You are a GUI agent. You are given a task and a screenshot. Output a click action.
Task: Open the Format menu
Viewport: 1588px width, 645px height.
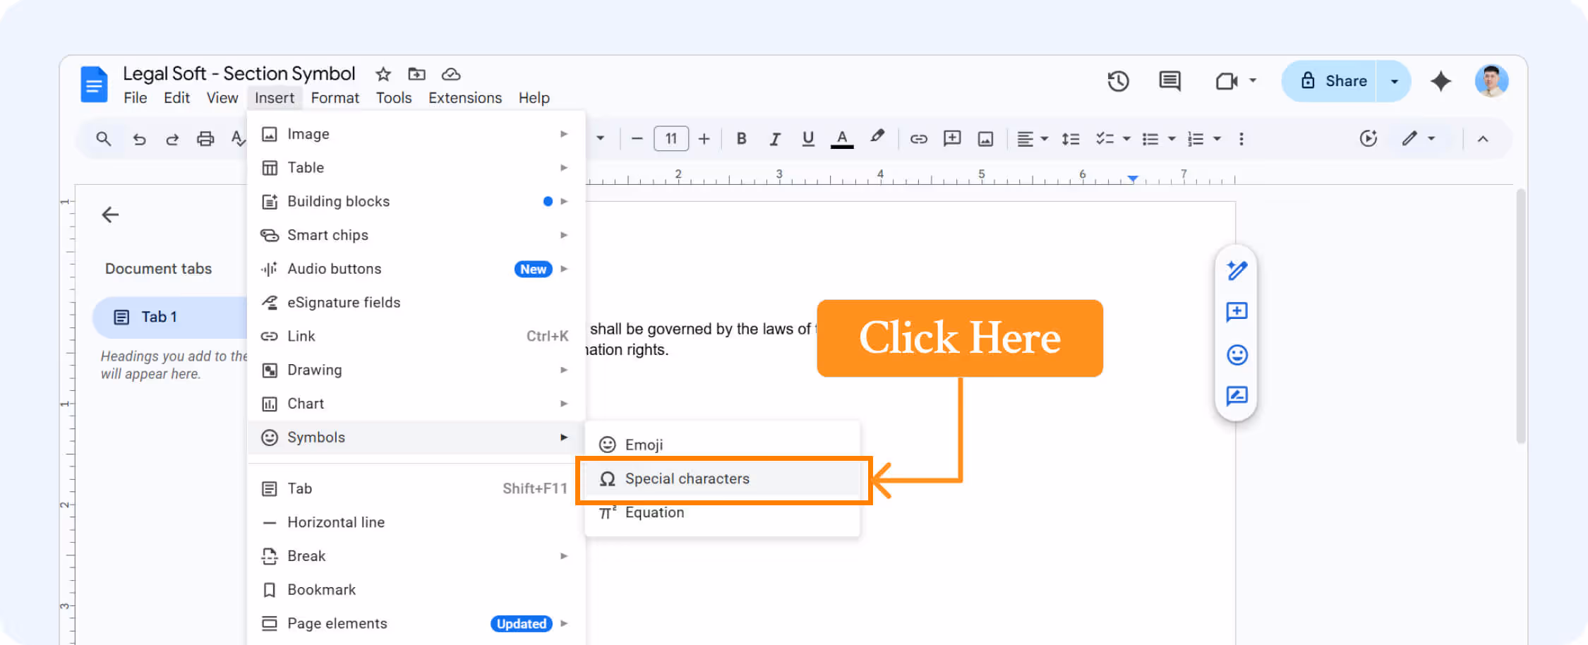point(335,97)
